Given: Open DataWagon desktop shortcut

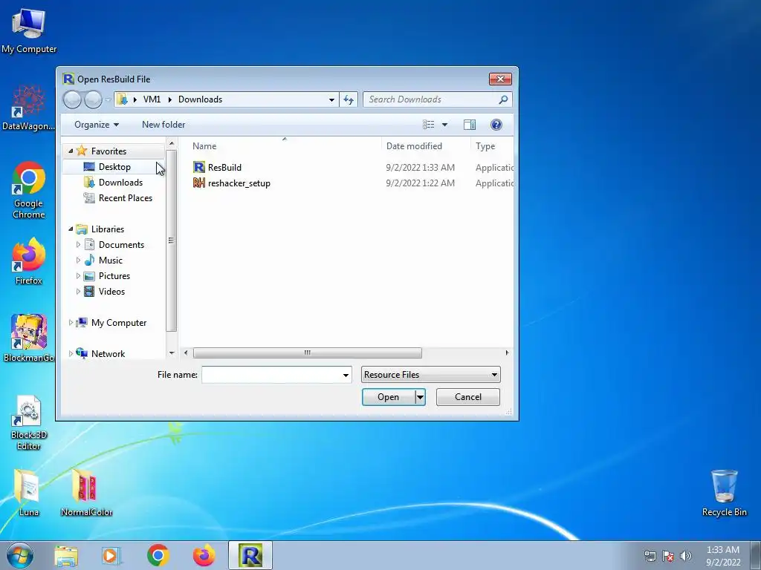Looking at the screenshot, I should coord(29,108).
